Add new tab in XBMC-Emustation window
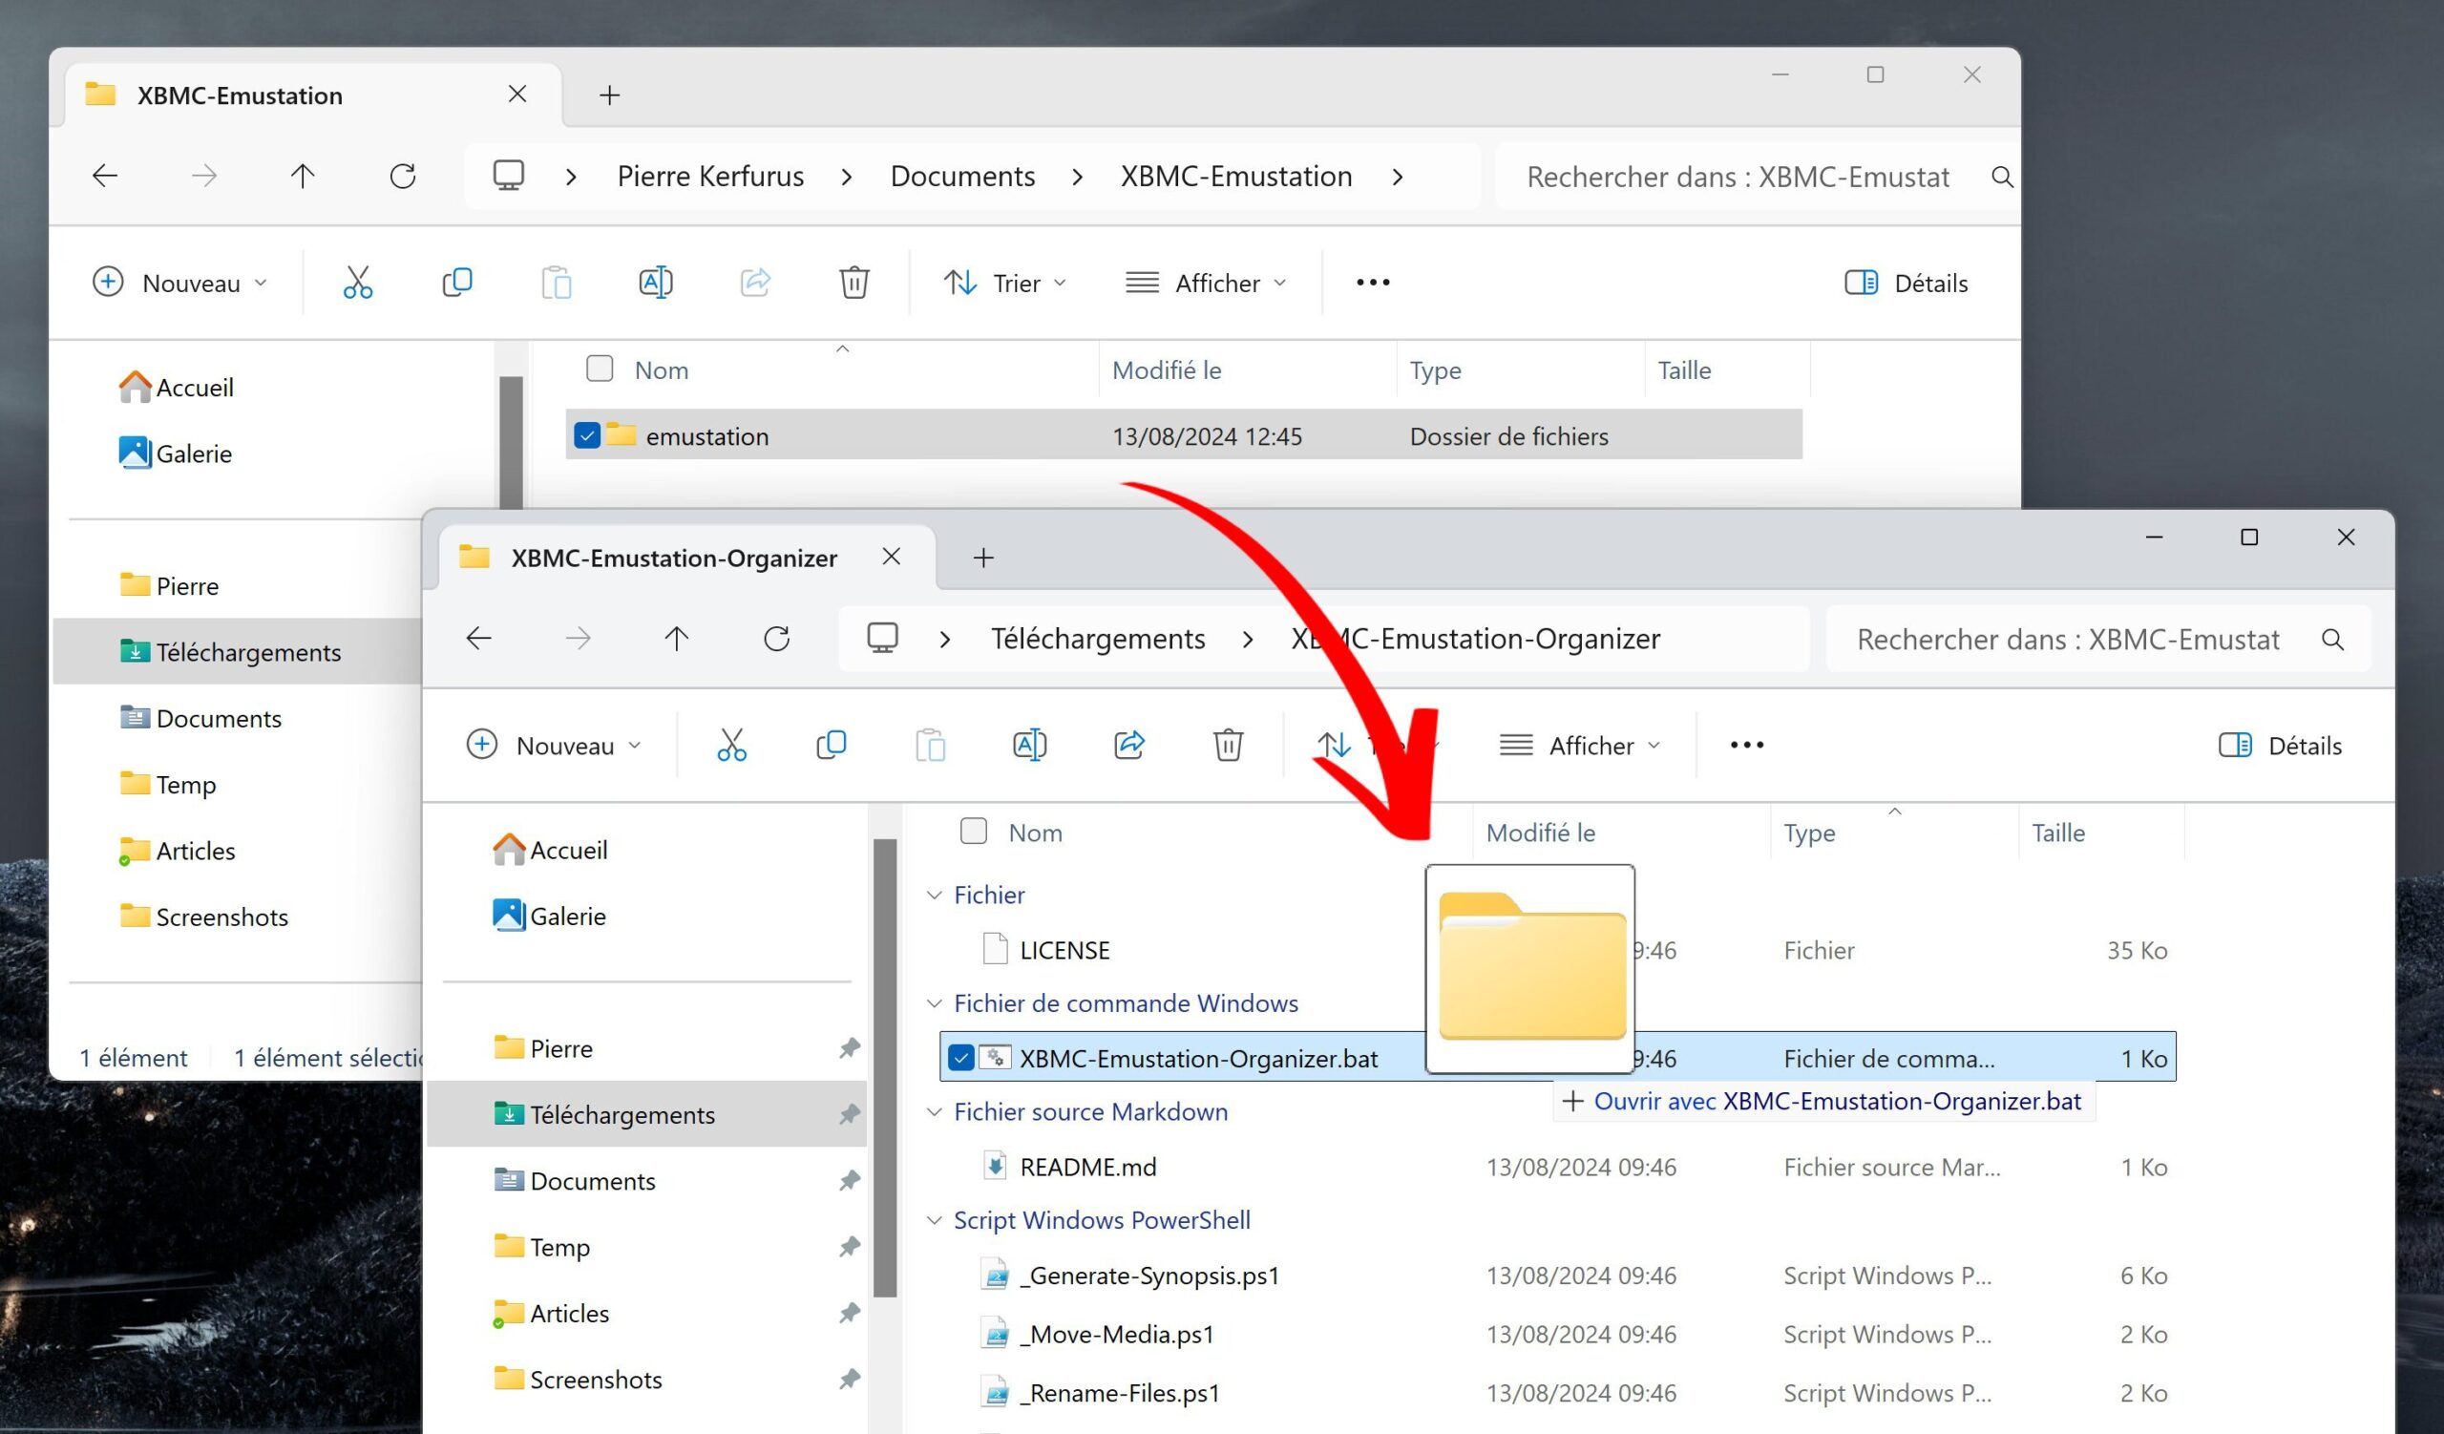The width and height of the screenshot is (2444, 1434). [609, 95]
